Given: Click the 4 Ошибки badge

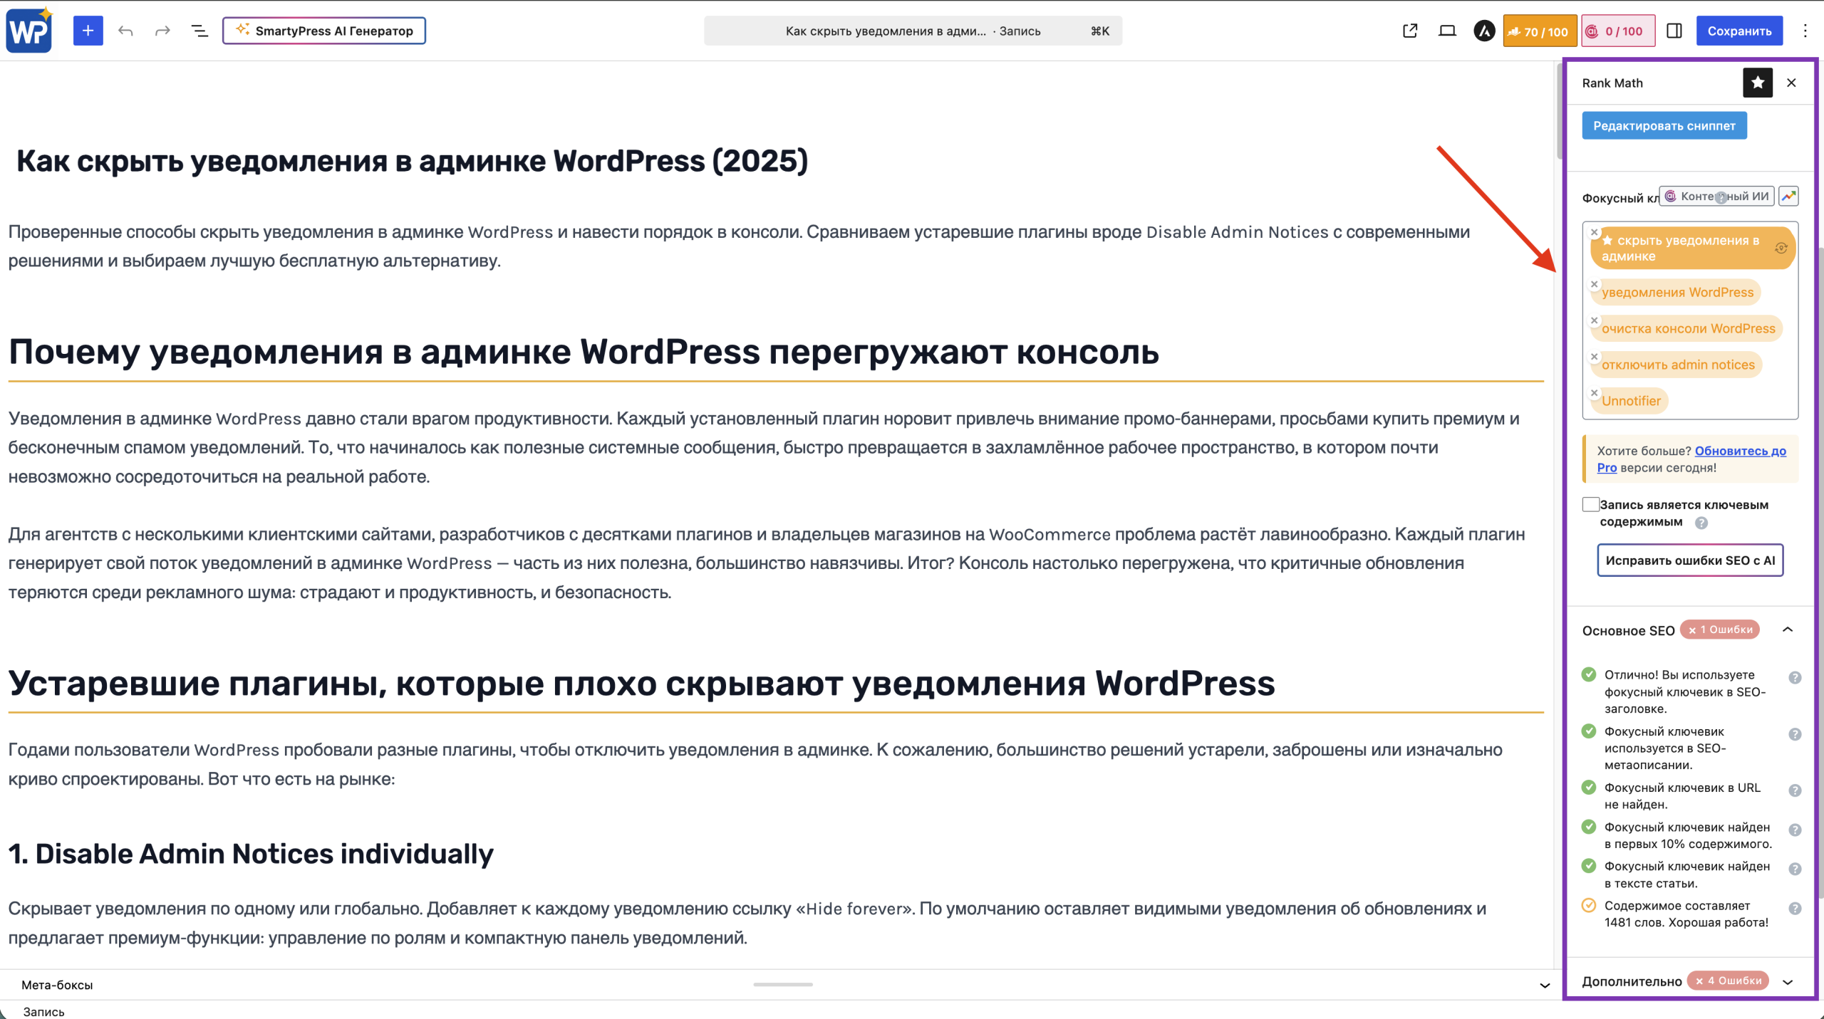Looking at the screenshot, I should tap(1728, 981).
